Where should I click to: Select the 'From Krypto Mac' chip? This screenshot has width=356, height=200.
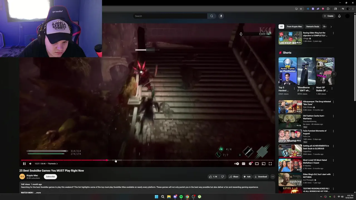point(294,27)
